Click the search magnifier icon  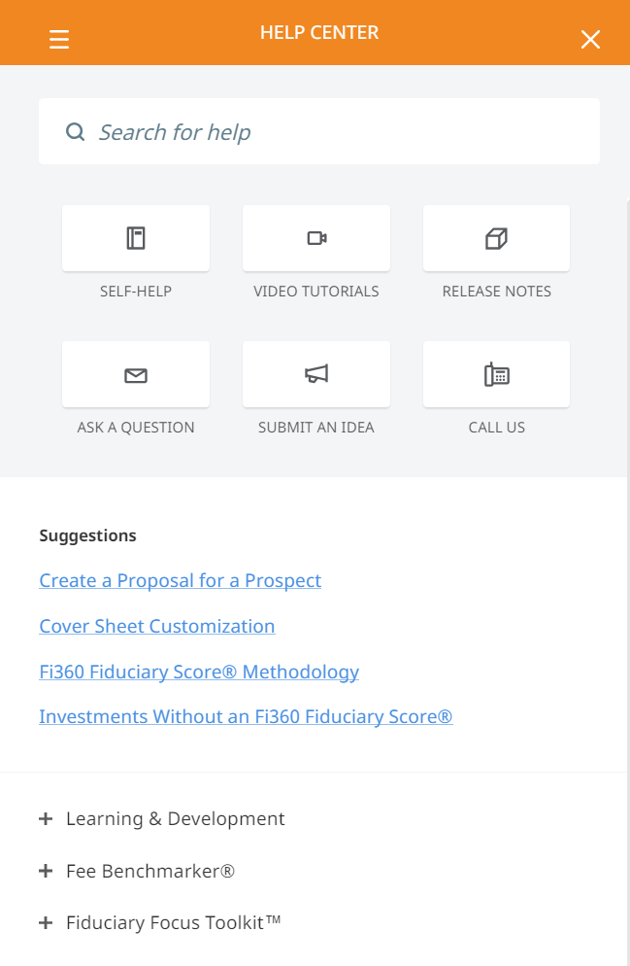pos(75,132)
